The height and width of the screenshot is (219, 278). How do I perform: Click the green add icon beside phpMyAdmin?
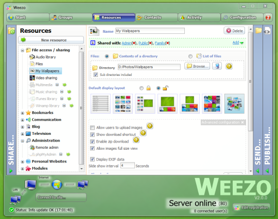coord(68,154)
